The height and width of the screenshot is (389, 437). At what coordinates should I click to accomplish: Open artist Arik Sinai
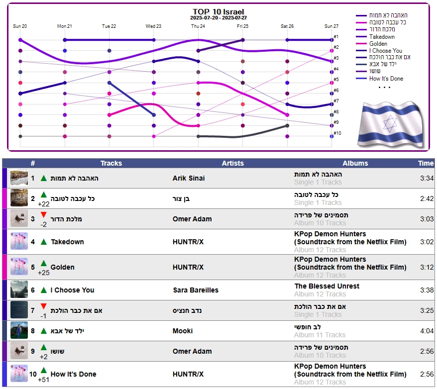(189, 178)
